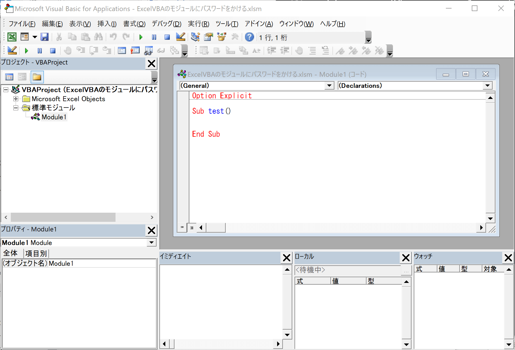Open the Project Explorer icon
The height and width of the screenshot is (350, 515).
point(195,37)
